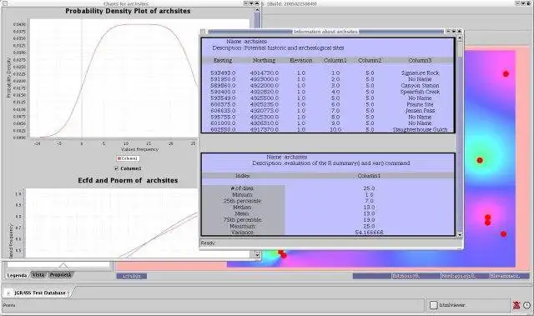Click the topmost red site point on the map
Screen dimensions: 534x316
coord(506,74)
